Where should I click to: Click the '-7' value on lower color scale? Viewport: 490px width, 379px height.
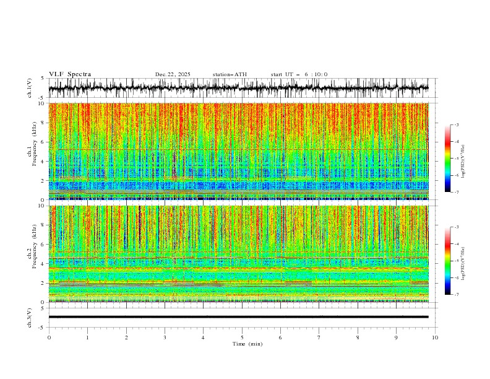(x=456, y=294)
